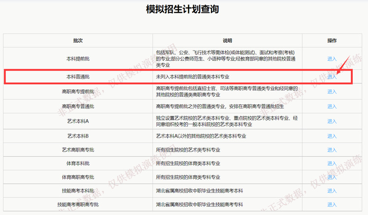Screen dimensions: 368x215
Task: Enter the 高职高专普通批 row via 进入
Action: click(332, 106)
